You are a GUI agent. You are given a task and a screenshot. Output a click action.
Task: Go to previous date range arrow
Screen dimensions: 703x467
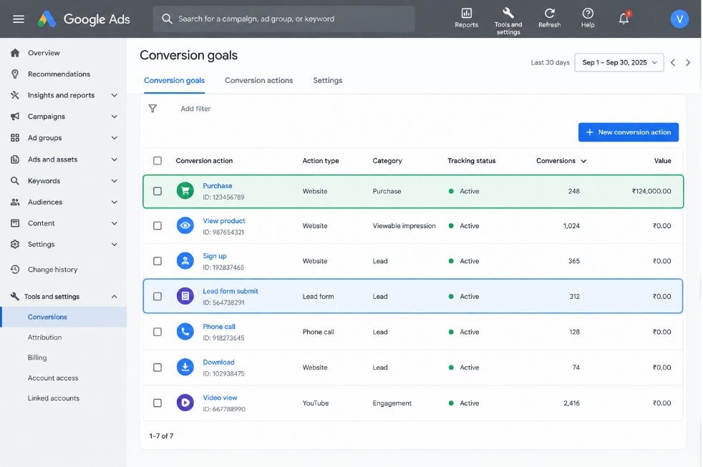point(672,63)
